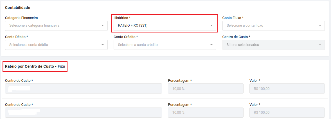The width and height of the screenshot is (331, 119).
Task: Click the first row's Centro de Custo field
Action: (83, 88)
